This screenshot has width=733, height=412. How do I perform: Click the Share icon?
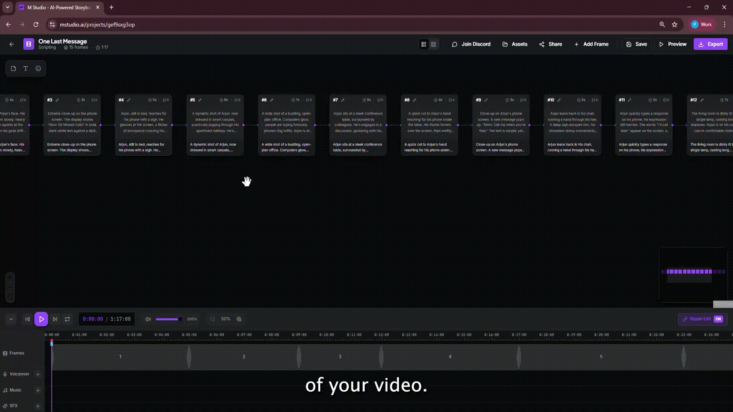pos(542,44)
